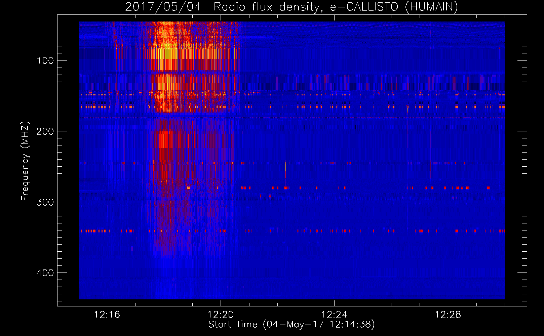This screenshot has width=544, height=336.
Task: Click the 400 frequency tick label
Action: (x=45, y=273)
